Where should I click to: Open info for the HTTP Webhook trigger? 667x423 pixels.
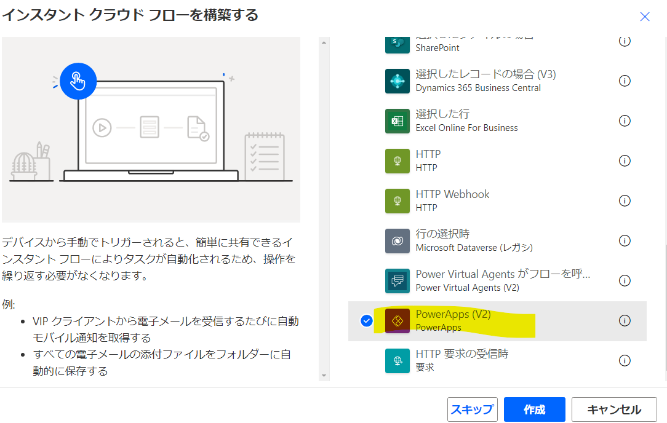pyautogui.click(x=625, y=200)
